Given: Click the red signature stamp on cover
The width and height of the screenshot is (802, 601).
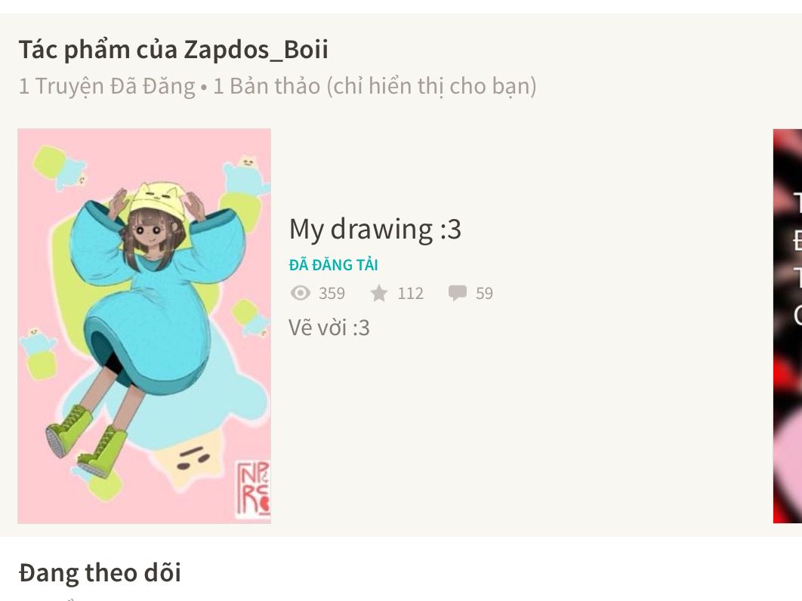Looking at the screenshot, I should click(253, 489).
